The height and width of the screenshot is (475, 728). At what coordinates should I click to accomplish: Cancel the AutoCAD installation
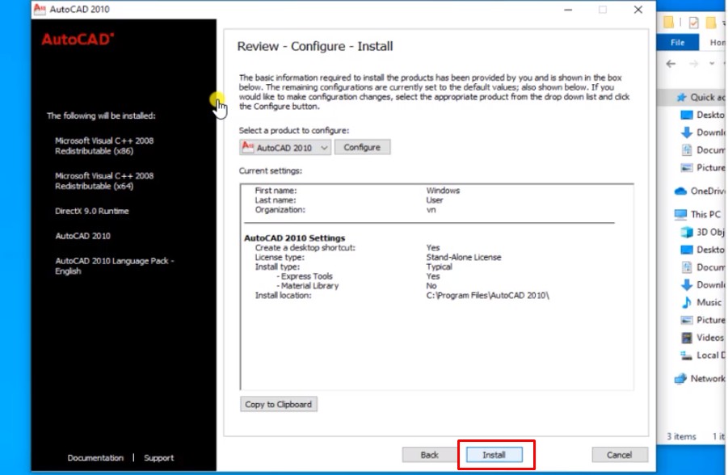pyautogui.click(x=618, y=454)
